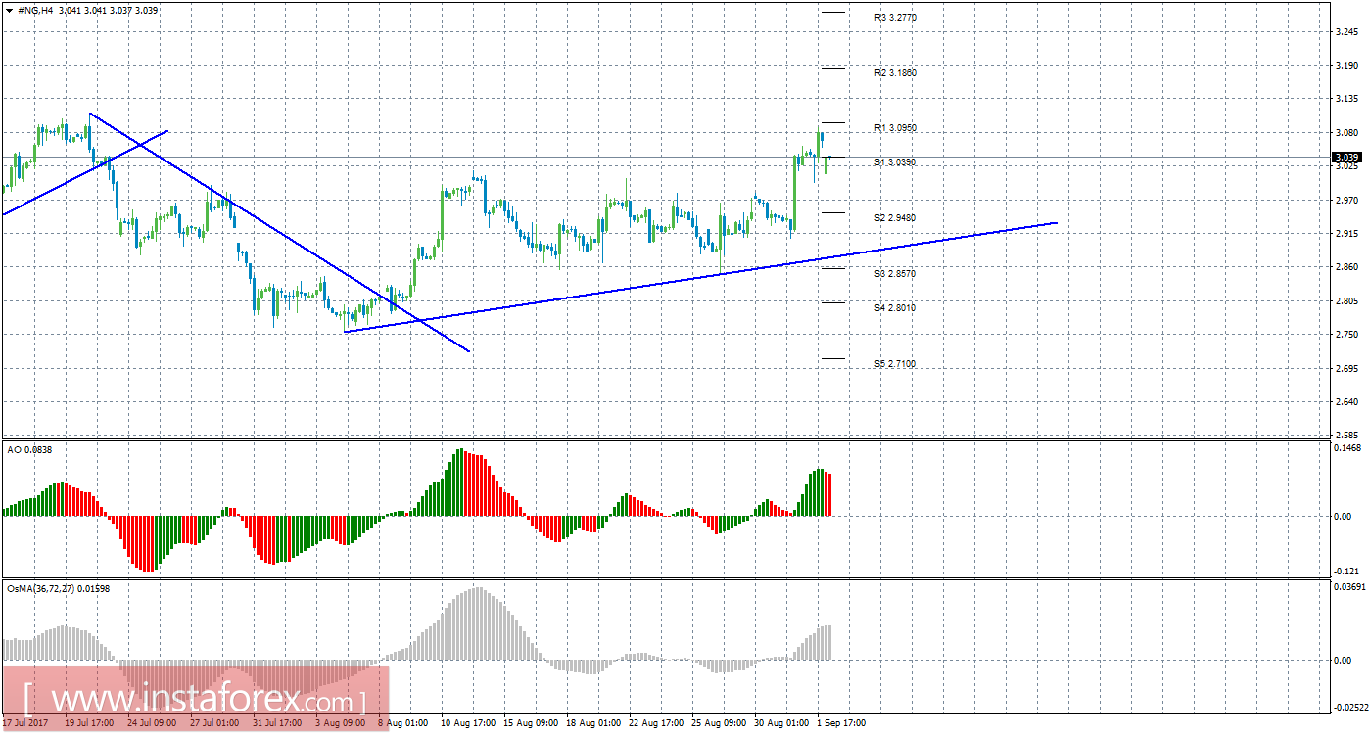The height and width of the screenshot is (734, 1369).
Task: Click the 2.750 price axis value
Action: tap(1345, 335)
